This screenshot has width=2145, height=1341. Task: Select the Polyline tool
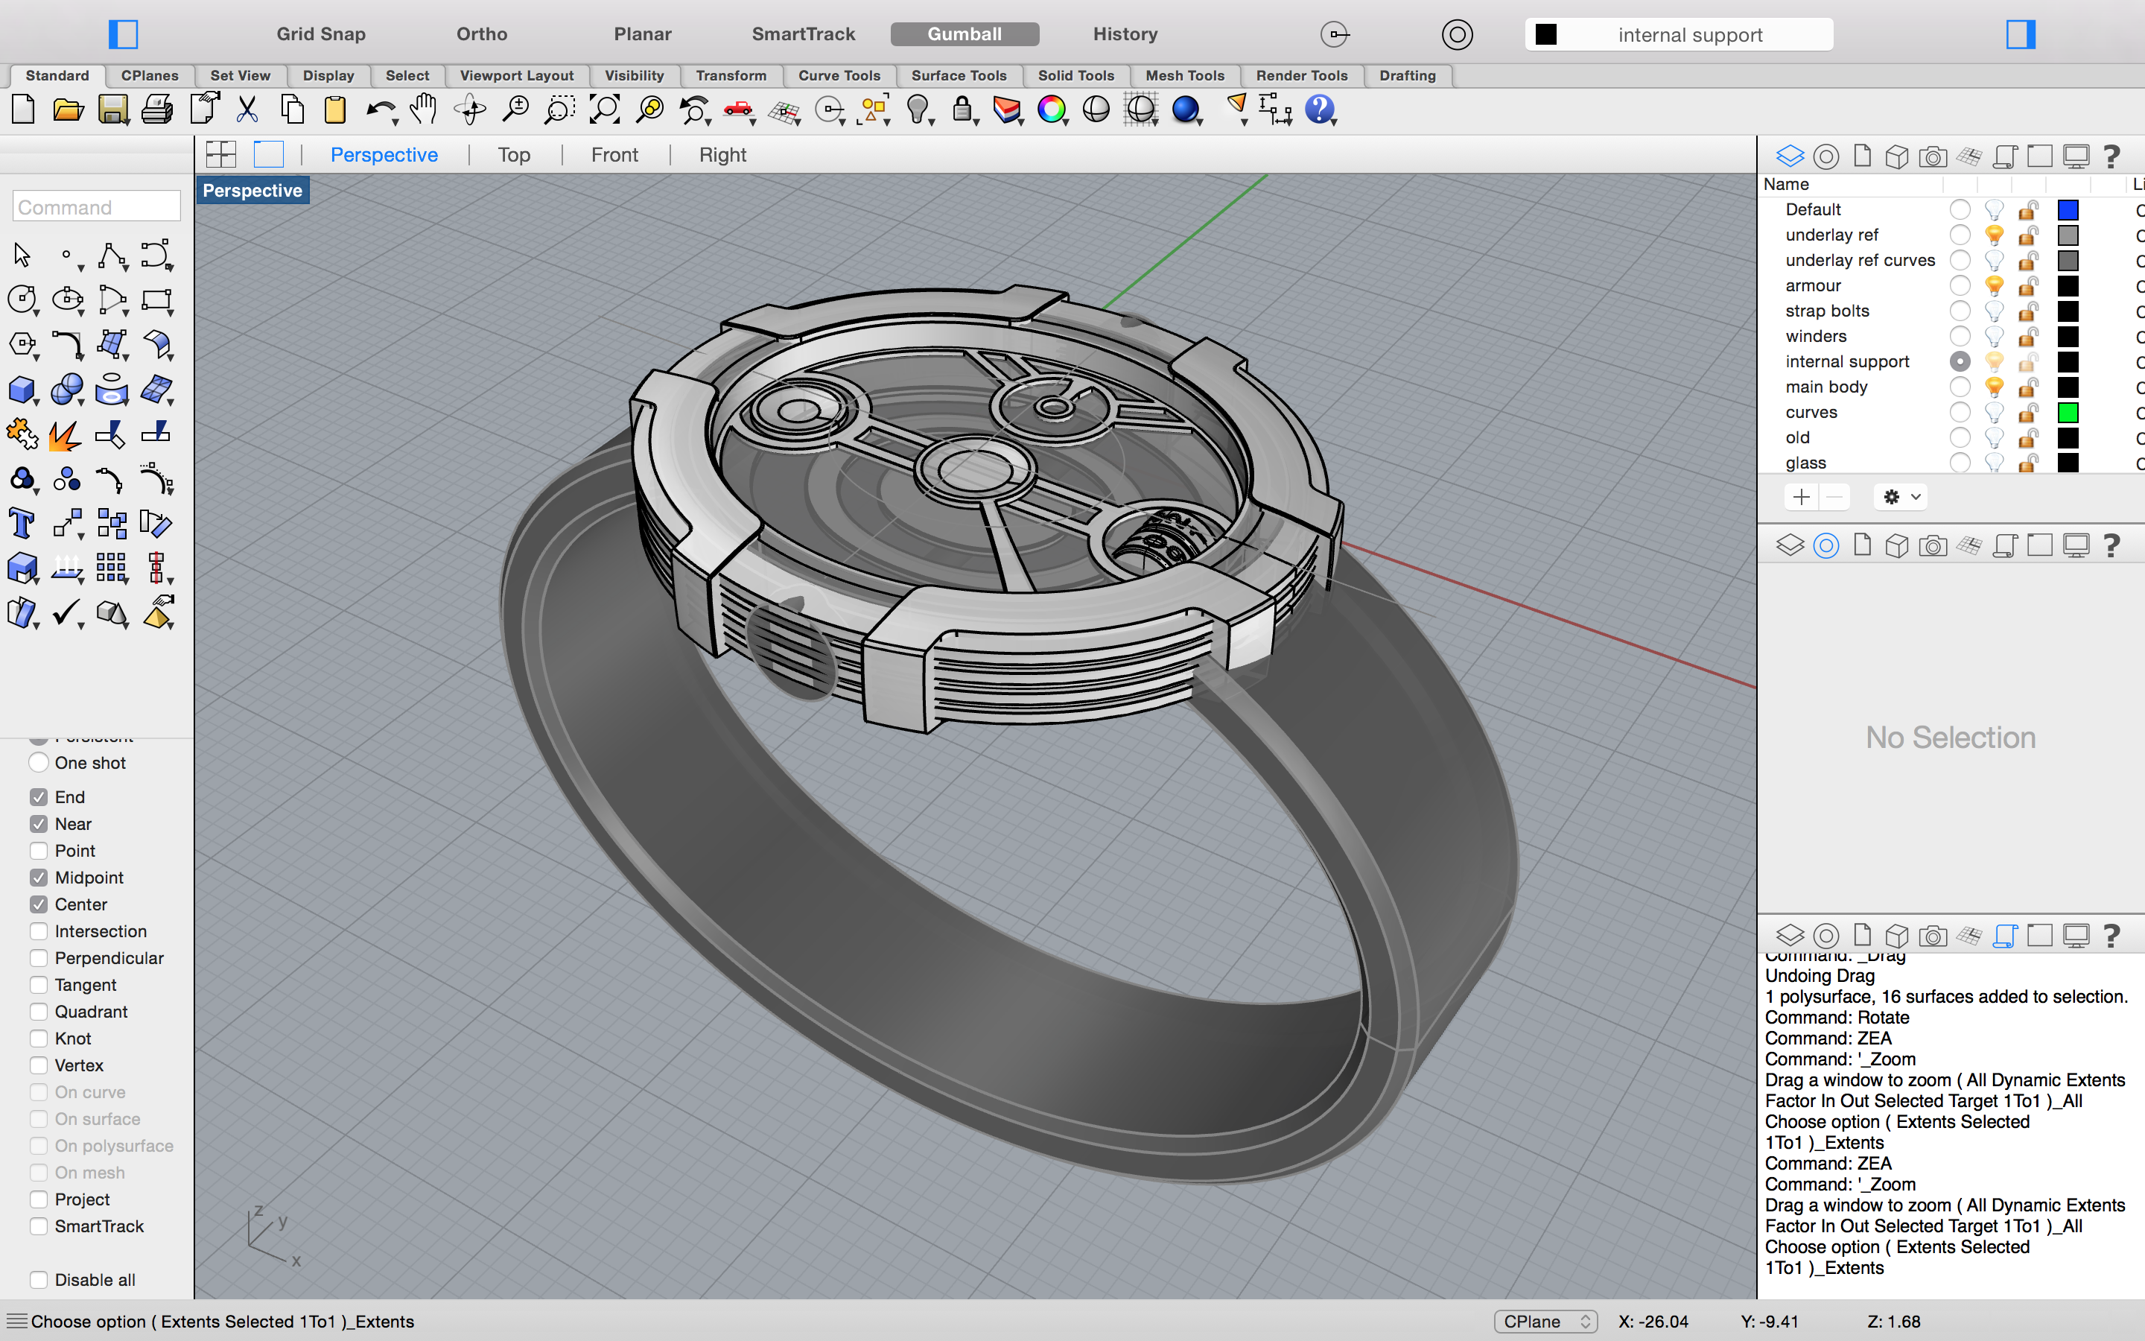(112, 256)
